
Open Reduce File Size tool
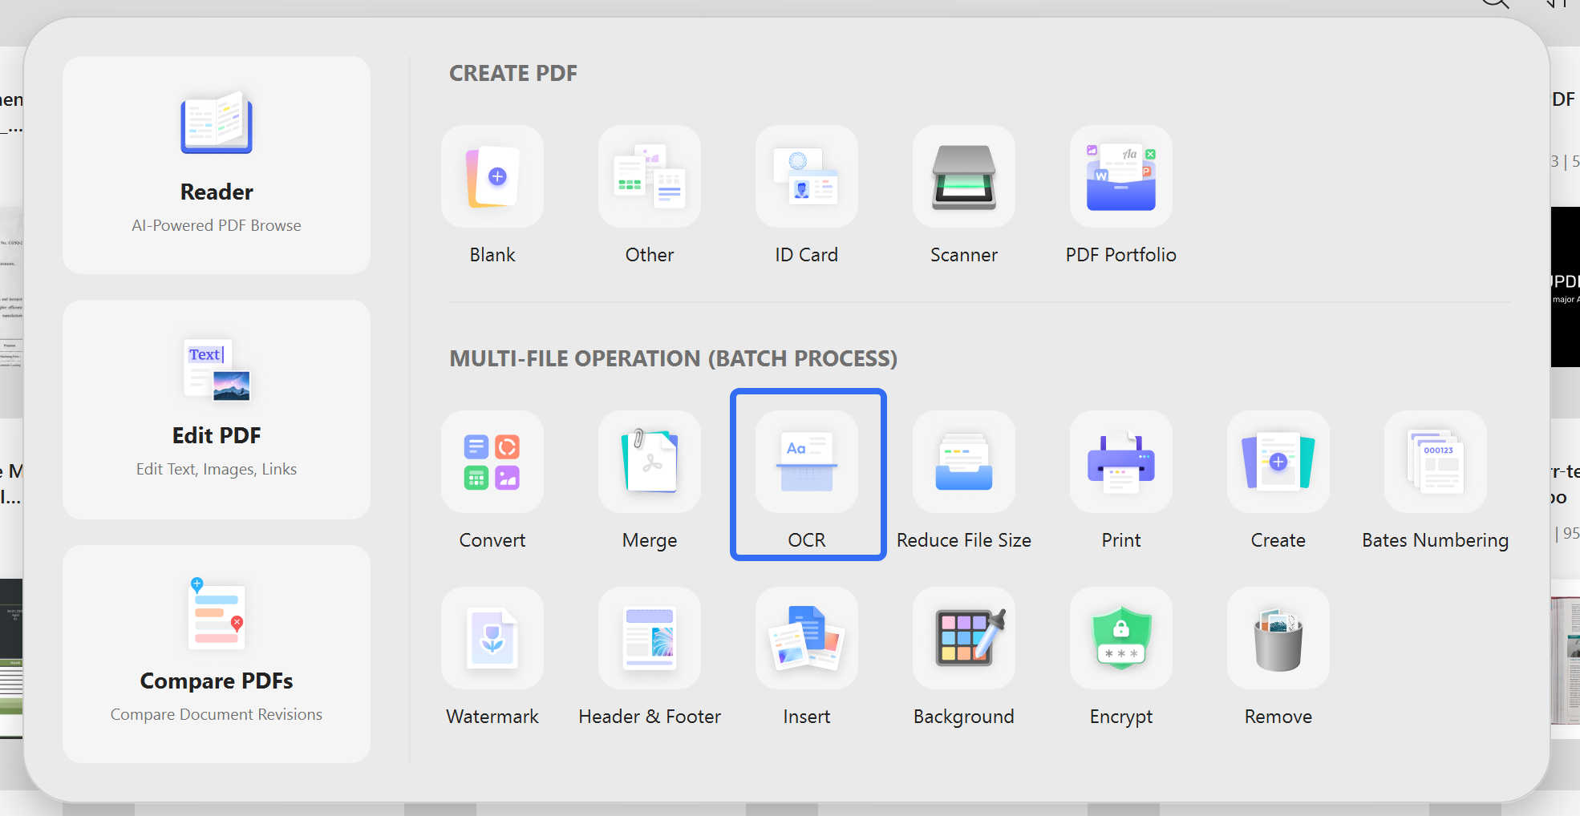coord(964,462)
